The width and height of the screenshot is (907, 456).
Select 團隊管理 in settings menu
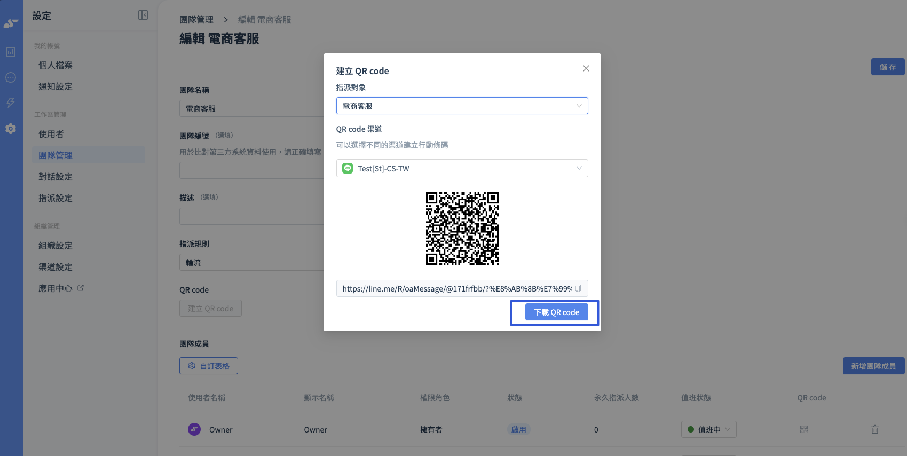(x=89, y=155)
